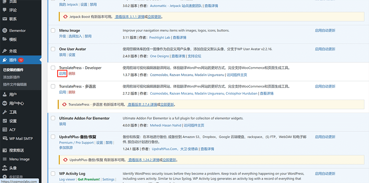Viewport: 369px width, 183px height.
Task: View TranslatePress version 2.7.4 details
Action: pos(142,104)
